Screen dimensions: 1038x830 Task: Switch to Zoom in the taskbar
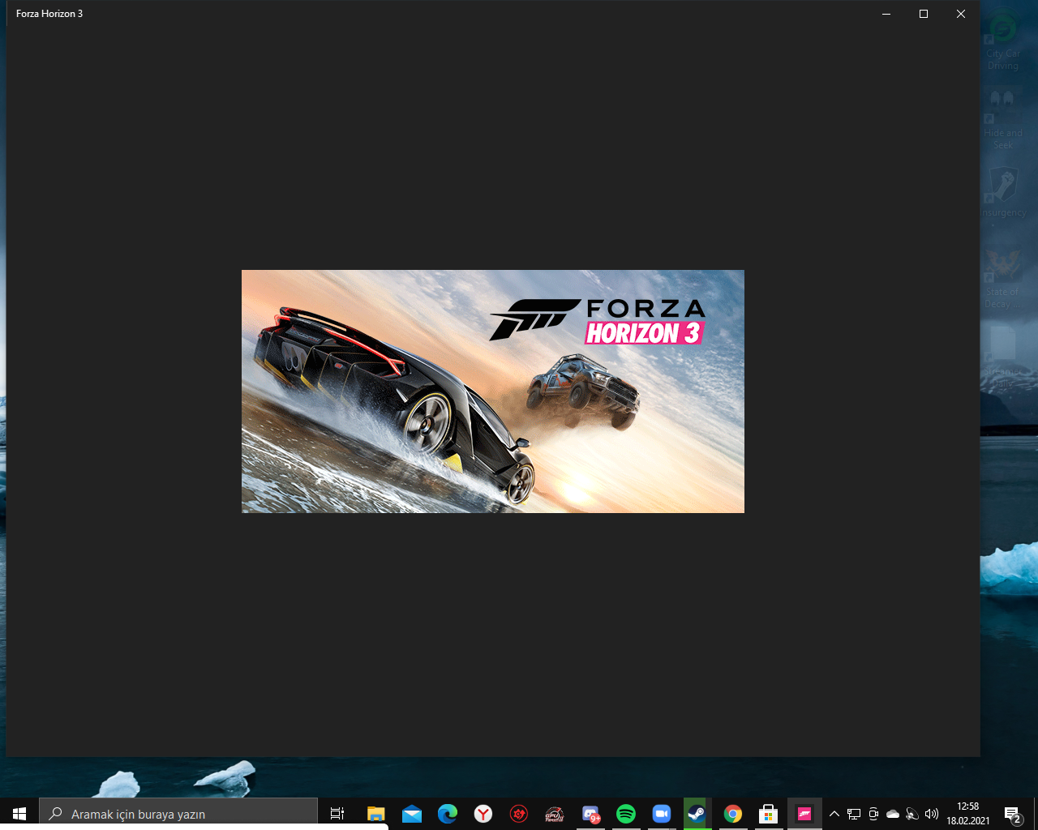(662, 814)
